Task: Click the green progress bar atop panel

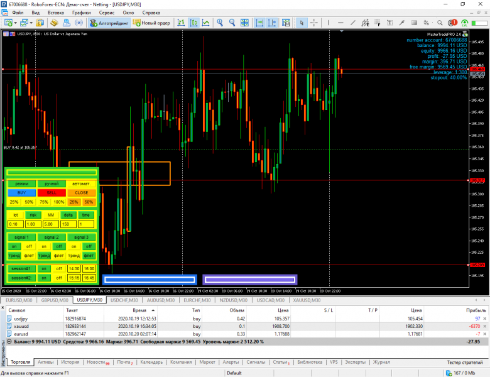Action: pyautogui.click(x=52, y=172)
